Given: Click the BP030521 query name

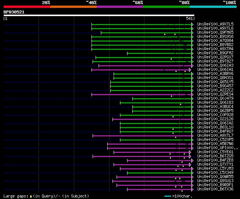Looking at the screenshot, I should (14, 12).
